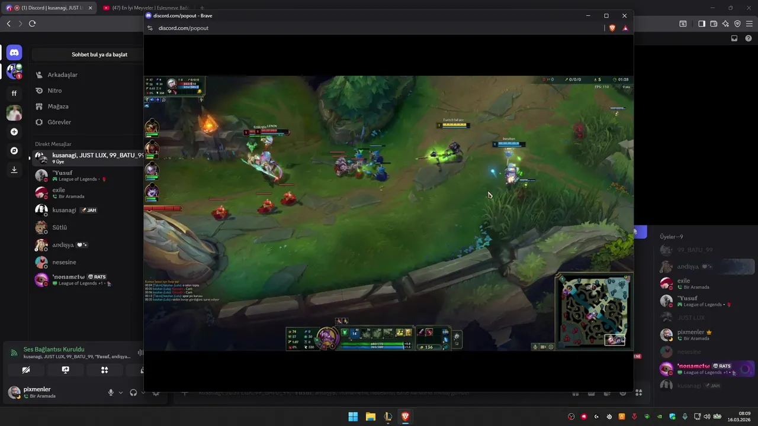This screenshot has height=426, width=758.
Task: Open File Explorer from taskbar
Action: (x=371, y=417)
